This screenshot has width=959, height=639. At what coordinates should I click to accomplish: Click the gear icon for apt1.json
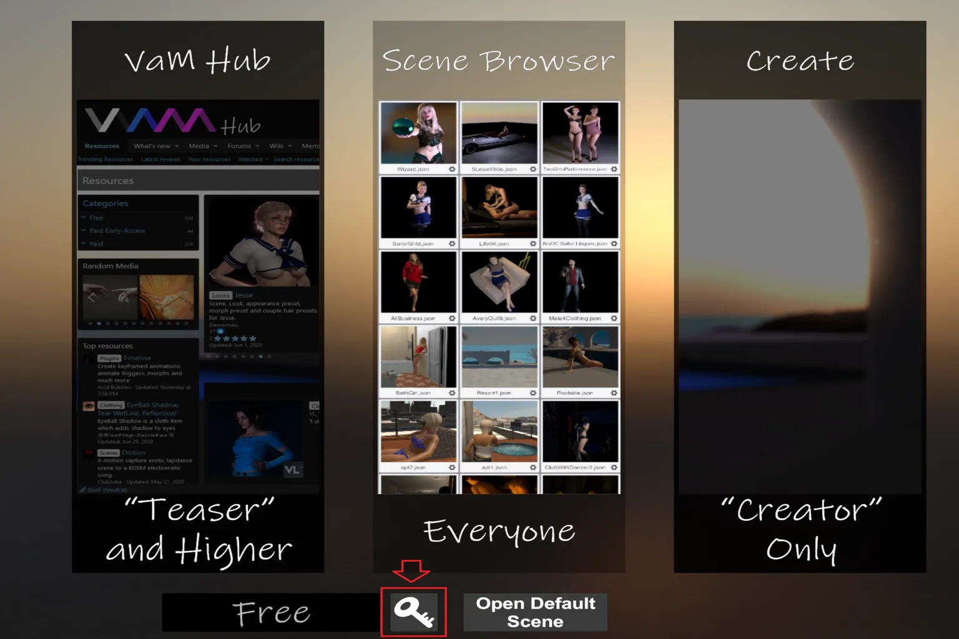533,467
